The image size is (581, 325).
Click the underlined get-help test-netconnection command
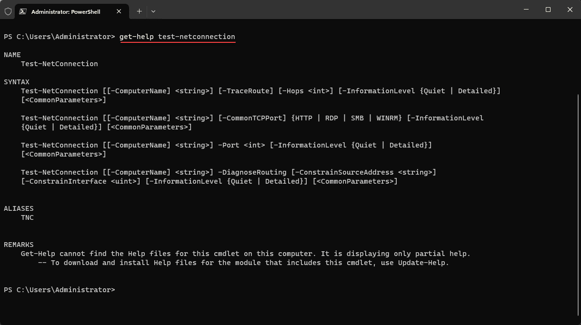click(x=177, y=37)
